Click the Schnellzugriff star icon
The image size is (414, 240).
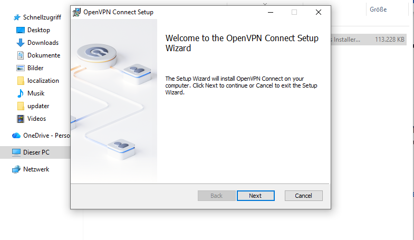pyautogui.click(x=16, y=17)
